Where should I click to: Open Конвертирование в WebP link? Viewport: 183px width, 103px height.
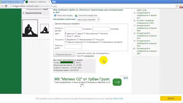coord(37,9)
